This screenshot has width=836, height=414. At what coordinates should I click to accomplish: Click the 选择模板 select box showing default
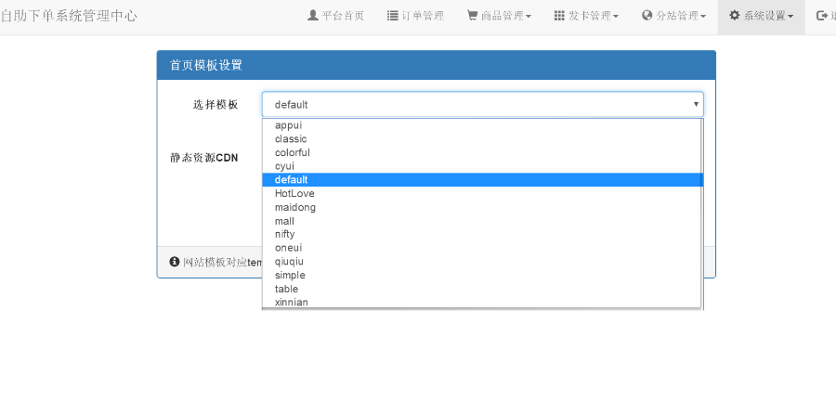tap(482, 105)
